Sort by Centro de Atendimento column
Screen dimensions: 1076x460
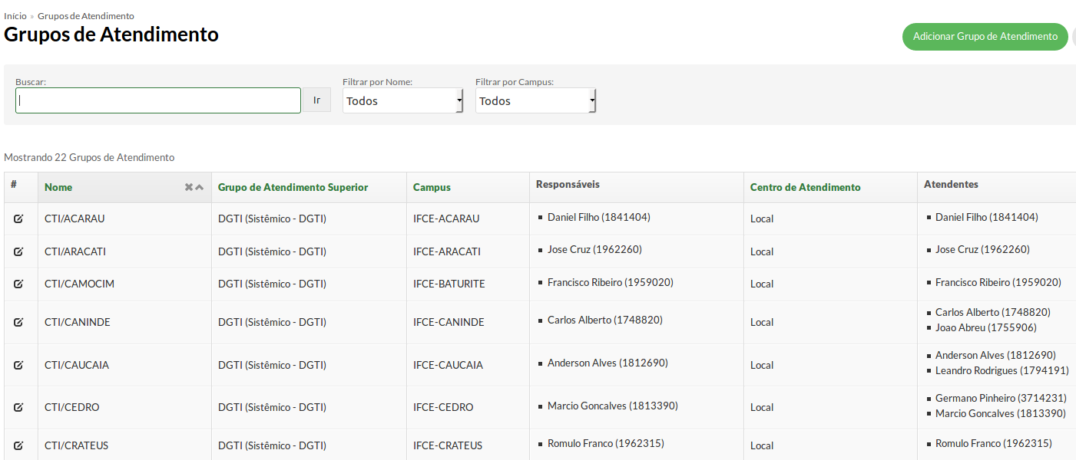(x=805, y=187)
